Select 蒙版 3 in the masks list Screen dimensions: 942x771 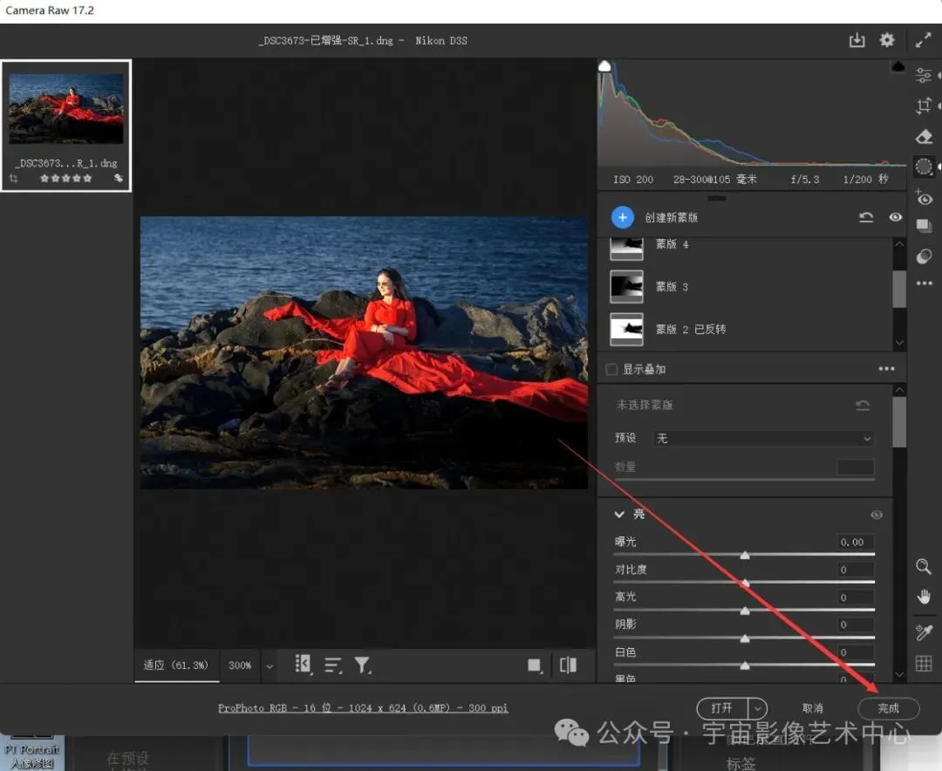click(x=672, y=286)
